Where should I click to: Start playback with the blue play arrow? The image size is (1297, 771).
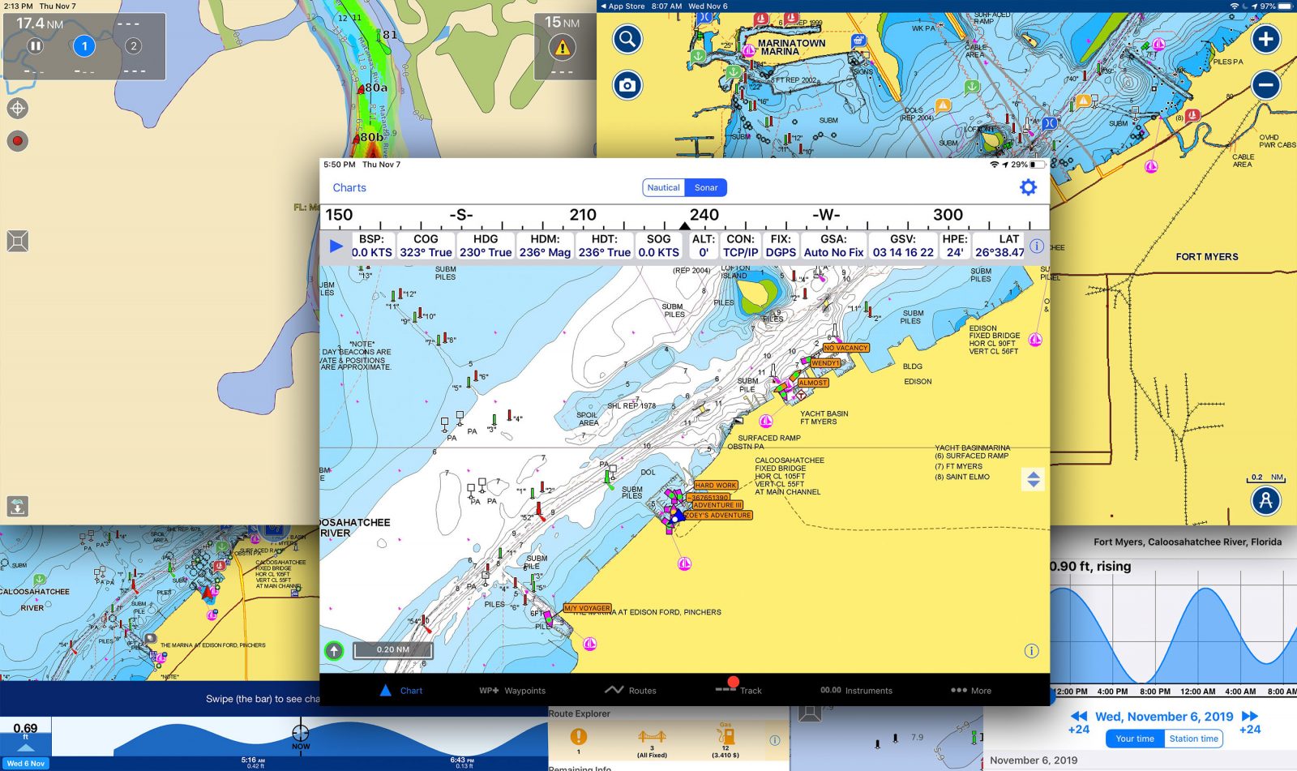tap(336, 246)
